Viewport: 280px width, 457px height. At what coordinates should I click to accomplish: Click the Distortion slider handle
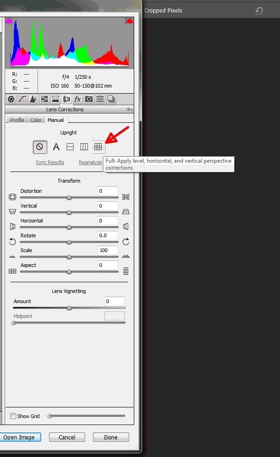(x=69, y=197)
